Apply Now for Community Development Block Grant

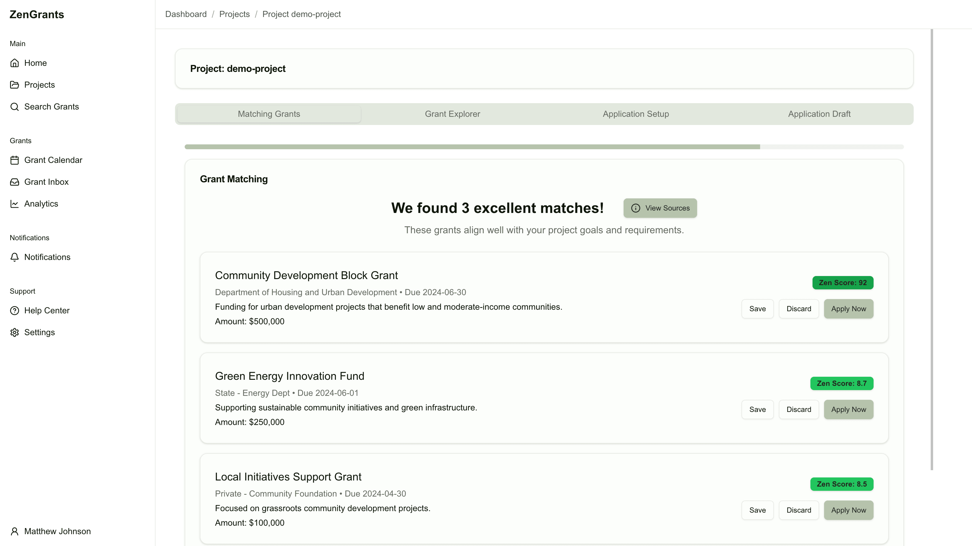click(849, 308)
